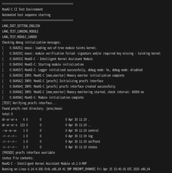Click the Checking dmesg initialization messages line

coord(31,43)
